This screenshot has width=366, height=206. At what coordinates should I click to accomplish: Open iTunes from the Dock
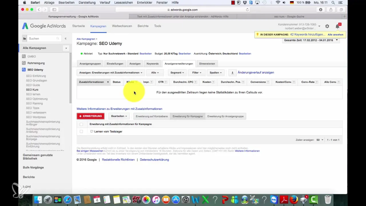(156, 199)
